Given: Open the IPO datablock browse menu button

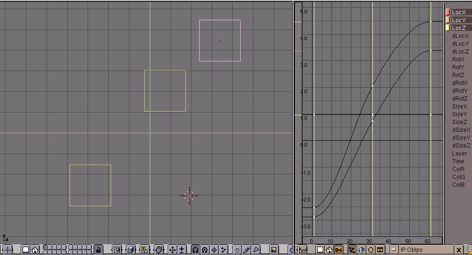Looking at the screenshot, I should 394,250.
